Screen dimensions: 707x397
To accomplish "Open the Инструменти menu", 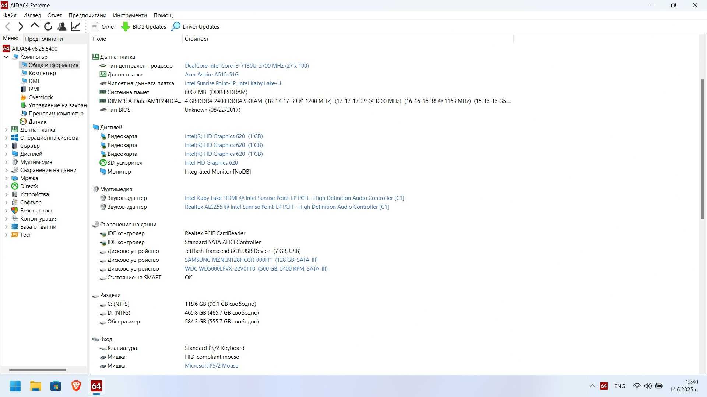I will click(130, 15).
